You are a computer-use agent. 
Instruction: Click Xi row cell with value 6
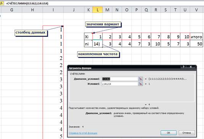(x=146, y=37)
